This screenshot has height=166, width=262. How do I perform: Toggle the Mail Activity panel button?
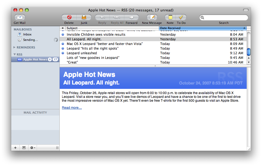24,148
